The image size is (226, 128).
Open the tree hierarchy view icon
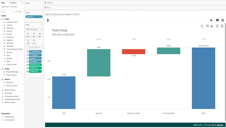coord(212,26)
